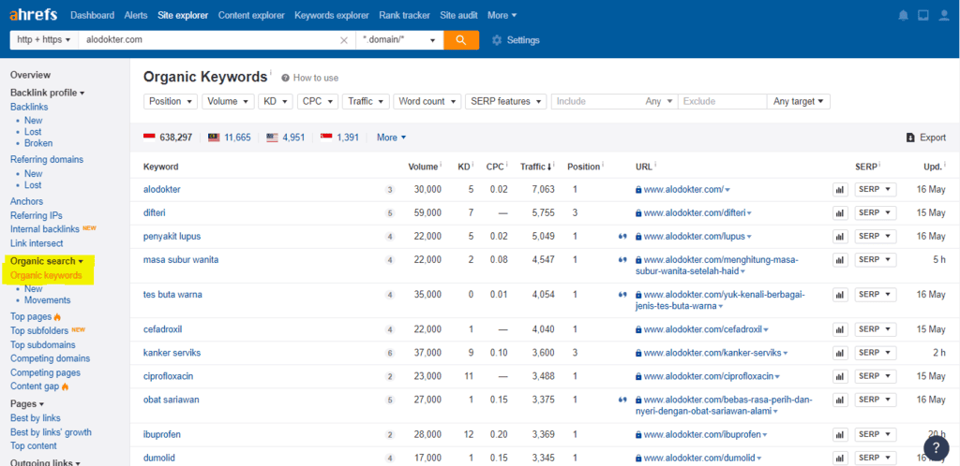Select the Indonesia flag with 638,297 keywords
The image size is (960, 466).
point(168,138)
